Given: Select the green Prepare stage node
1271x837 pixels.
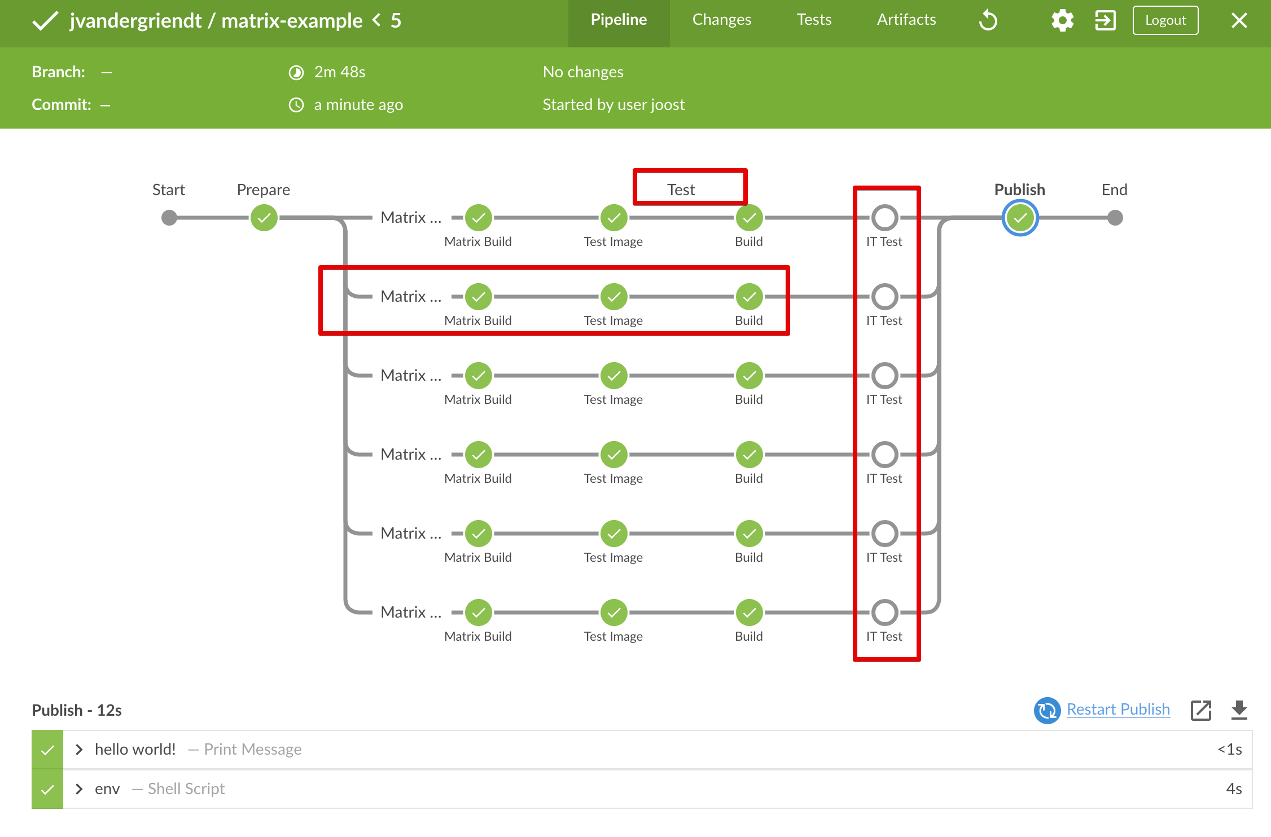Looking at the screenshot, I should (x=263, y=217).
